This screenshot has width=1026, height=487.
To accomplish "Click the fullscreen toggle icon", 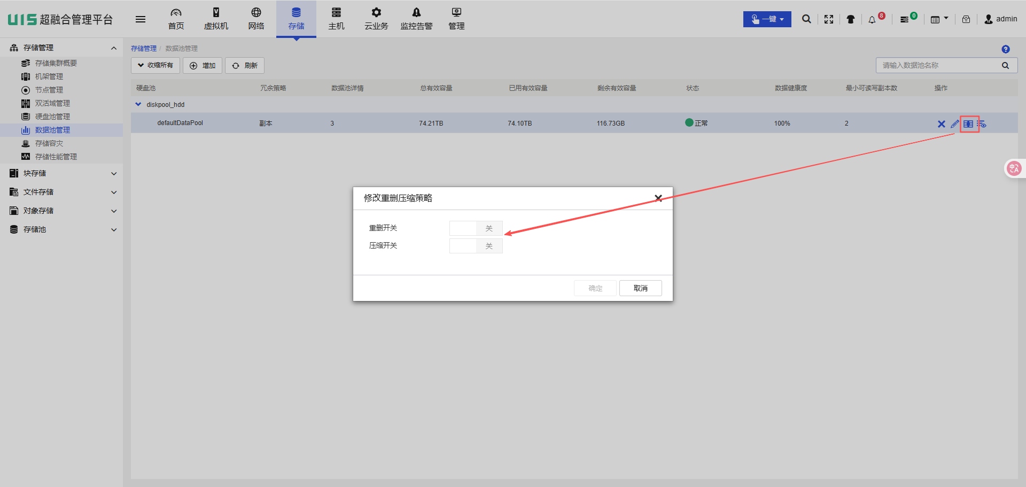I will 829,19.
